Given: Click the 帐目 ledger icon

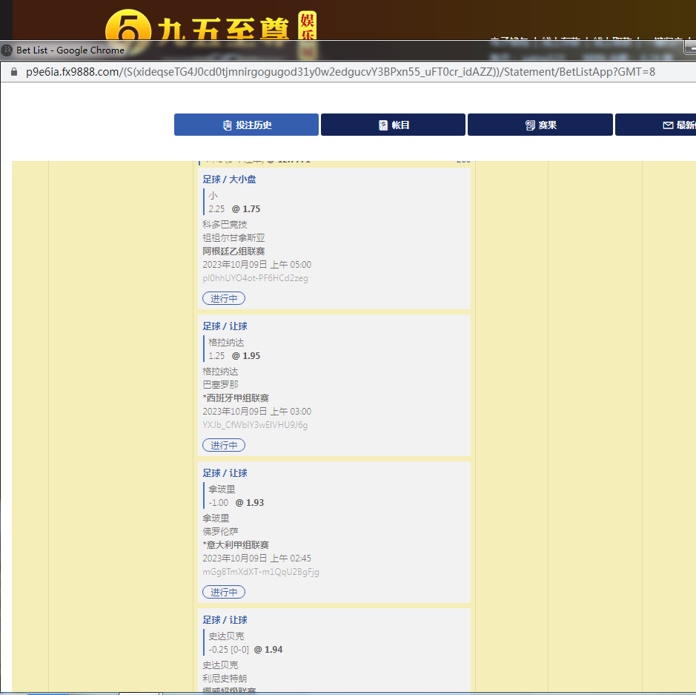Looking at the screenshot, I should click(383, 125).
